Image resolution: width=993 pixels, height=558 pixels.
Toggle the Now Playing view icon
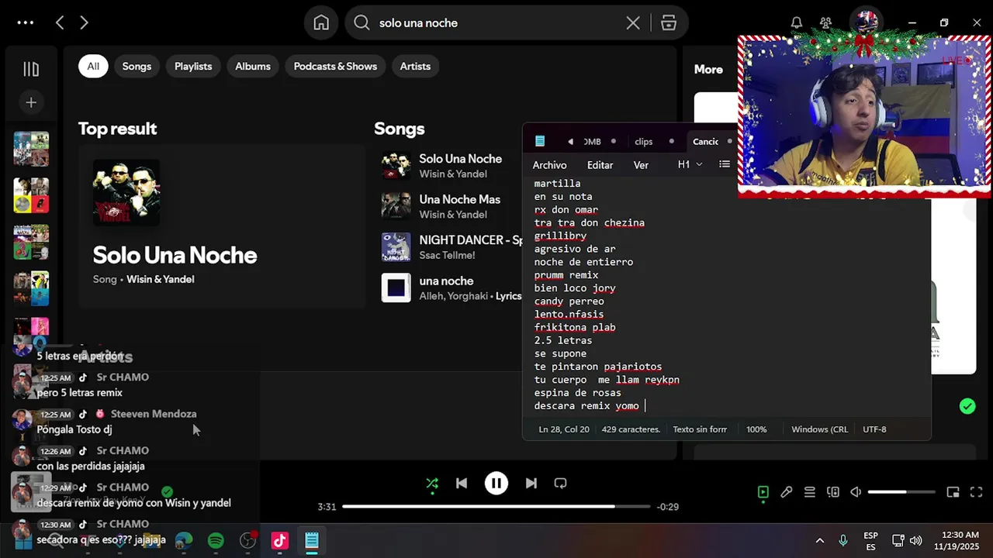tap(763, 492)
